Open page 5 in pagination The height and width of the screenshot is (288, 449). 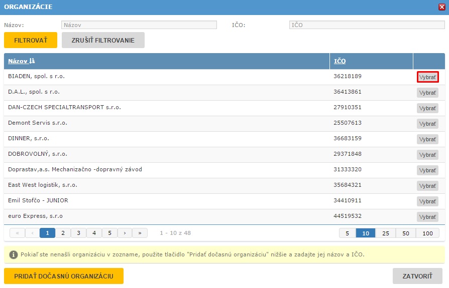tap(109, 233)
